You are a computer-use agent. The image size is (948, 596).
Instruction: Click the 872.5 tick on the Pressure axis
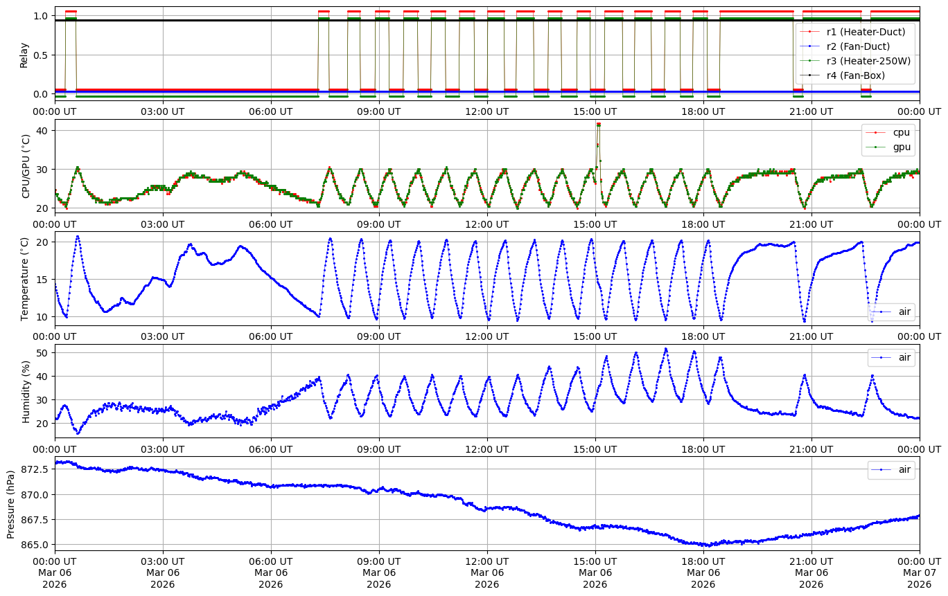tap(35, 469)
